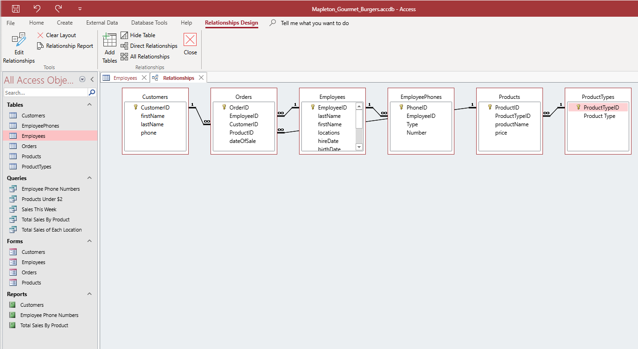Show All Relationships
Viewport: 638px width, 349px height.
[x=145, y=57]
